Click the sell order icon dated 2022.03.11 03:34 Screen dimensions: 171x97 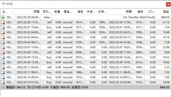tap(3, 67)
